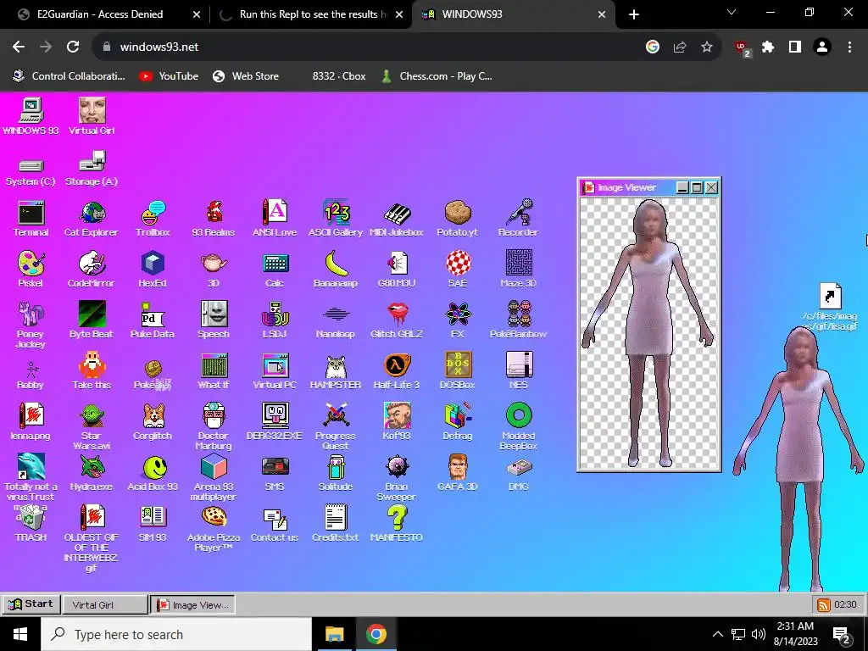
Task: Select Image Viewer taskbar button
Action: pos(193,604)
